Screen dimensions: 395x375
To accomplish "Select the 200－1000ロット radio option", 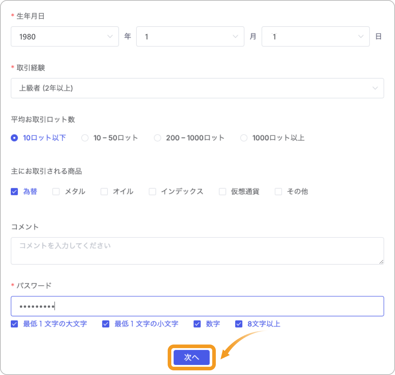I will click(157, 138).
